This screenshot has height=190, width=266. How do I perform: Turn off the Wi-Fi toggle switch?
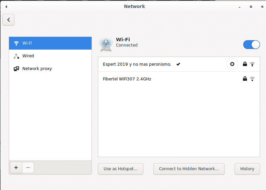(x=251, y=45)
